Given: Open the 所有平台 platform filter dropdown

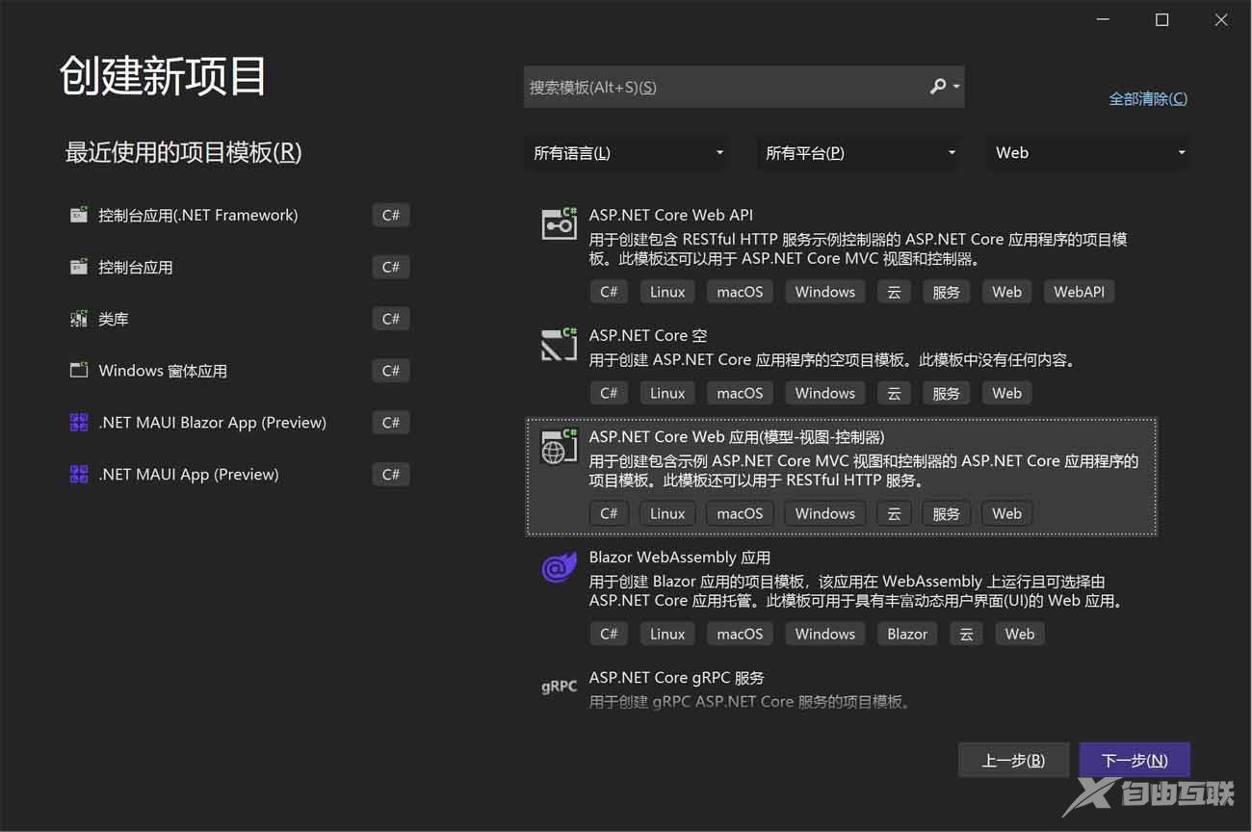Looking at the screenshot, I should coord(858,153).
